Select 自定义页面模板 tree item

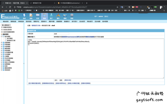[x=9, y=62]
